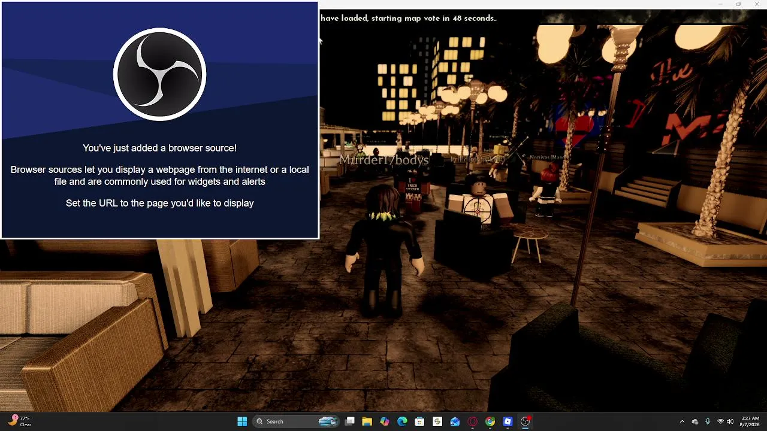Switch to the Opera browser taskbar icon

(473, 421)
